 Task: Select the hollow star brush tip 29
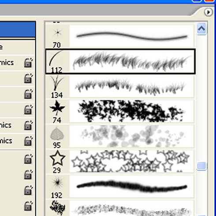(x=57, y=158)
